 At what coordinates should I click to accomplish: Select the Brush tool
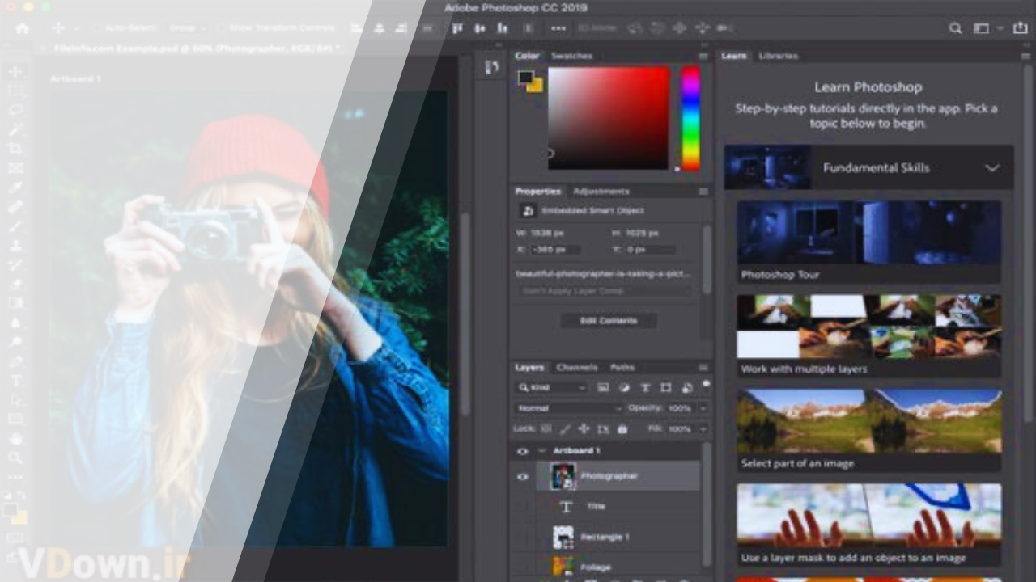tap(15, 226)
